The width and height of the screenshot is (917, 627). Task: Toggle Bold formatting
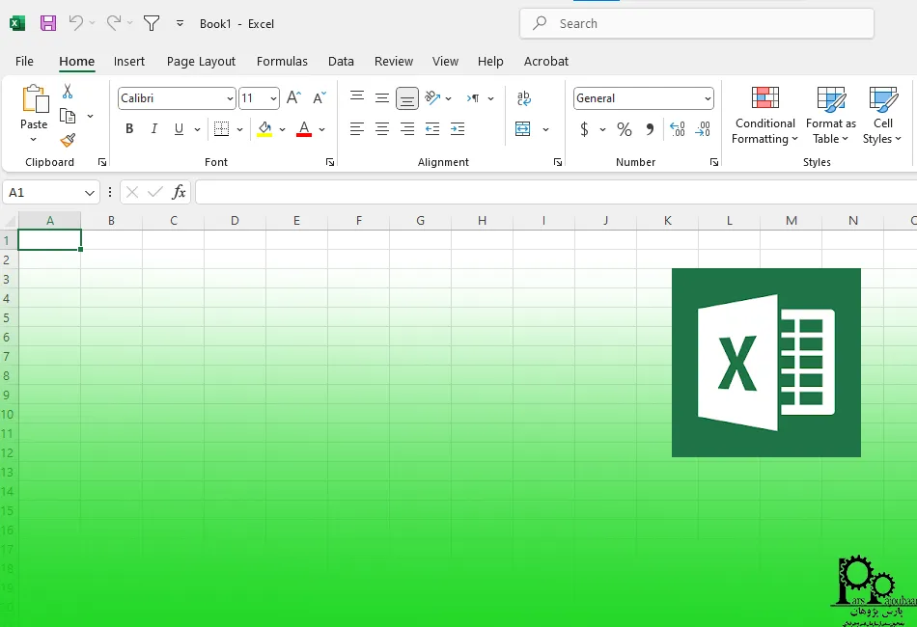click(x=129, y=129)
